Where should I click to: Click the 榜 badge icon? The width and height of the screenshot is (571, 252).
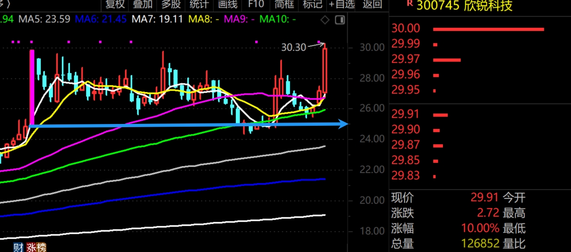pos(41,248)
